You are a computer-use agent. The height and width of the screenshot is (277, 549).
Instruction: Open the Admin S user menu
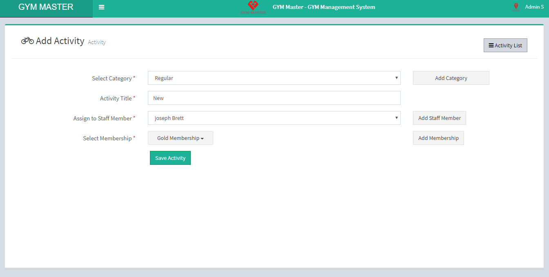coord(534,7)
